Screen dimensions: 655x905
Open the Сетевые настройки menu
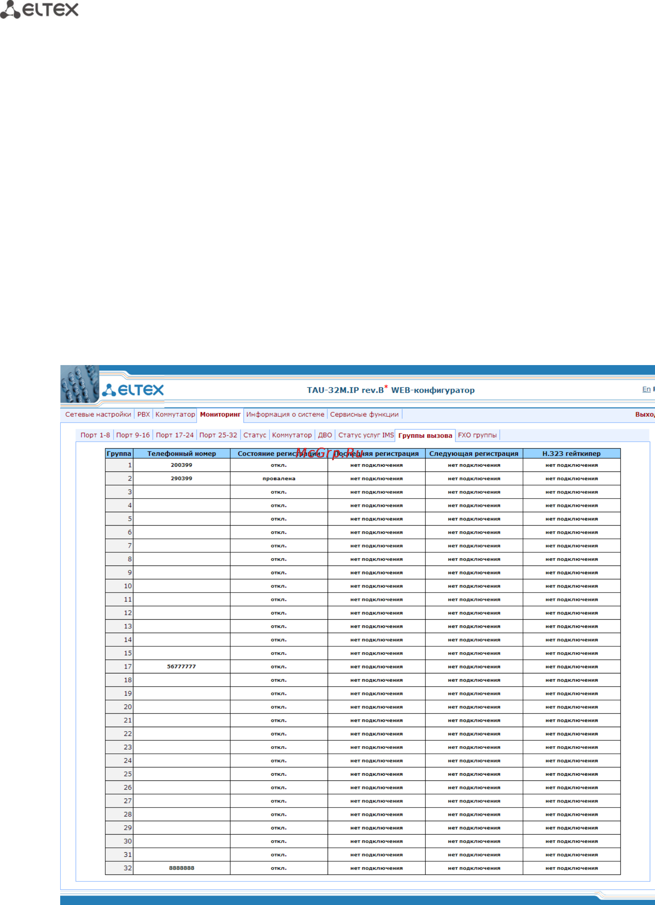[x=98, y=414]
